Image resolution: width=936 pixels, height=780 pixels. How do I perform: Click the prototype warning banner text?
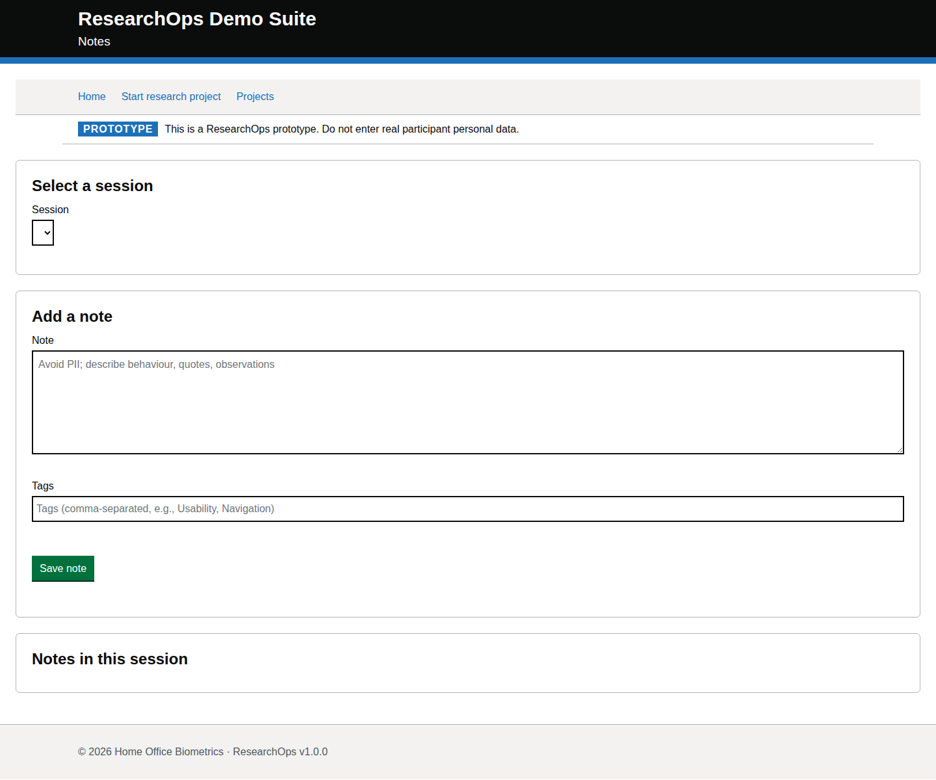[x=341, y=129]
